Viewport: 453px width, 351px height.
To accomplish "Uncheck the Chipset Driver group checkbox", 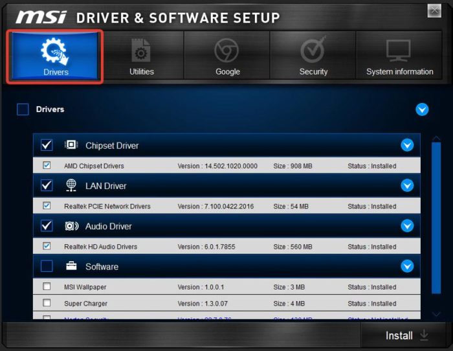I will [x=47, y=145].
